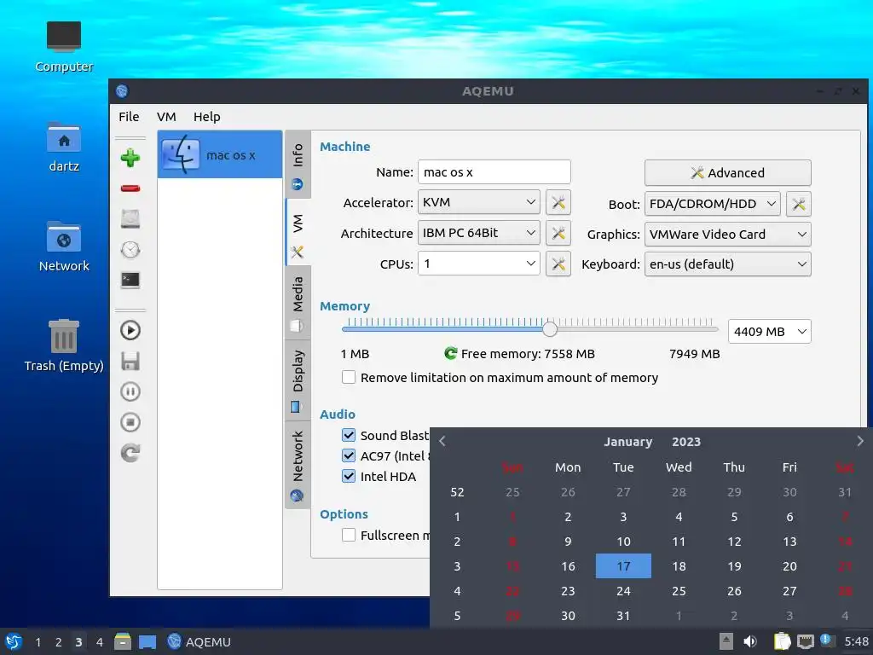
Task: Open the Keyboard en-us dropdown
Action: pyautogui.click(x=728, y=264)
